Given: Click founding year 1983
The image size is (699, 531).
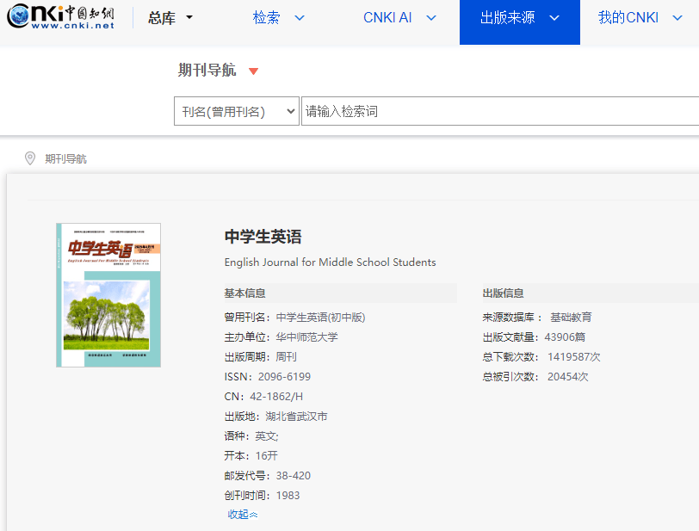Looking at the screenshot, I should point(288,496).
